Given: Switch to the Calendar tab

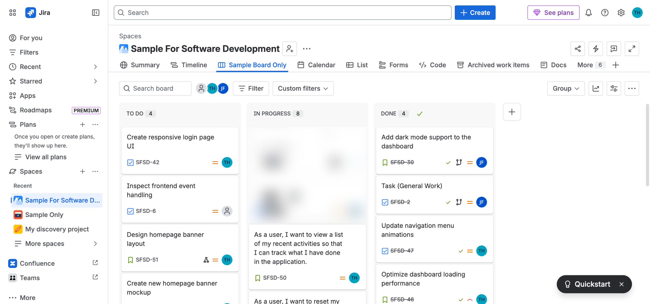Looking at the screenshot, I should tap(316, 65).
